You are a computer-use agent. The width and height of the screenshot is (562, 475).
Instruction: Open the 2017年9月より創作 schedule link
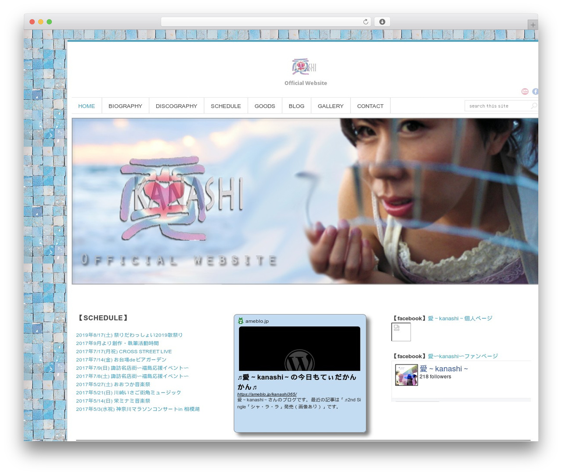[117, 343]
